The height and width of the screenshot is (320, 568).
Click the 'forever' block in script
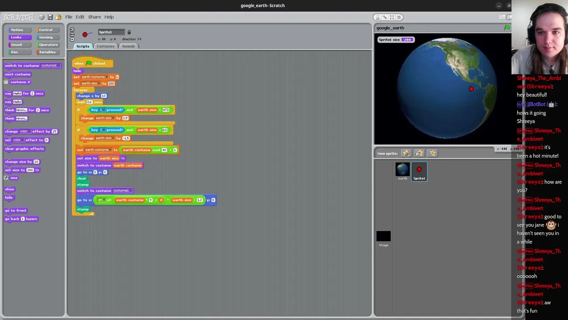81,90
